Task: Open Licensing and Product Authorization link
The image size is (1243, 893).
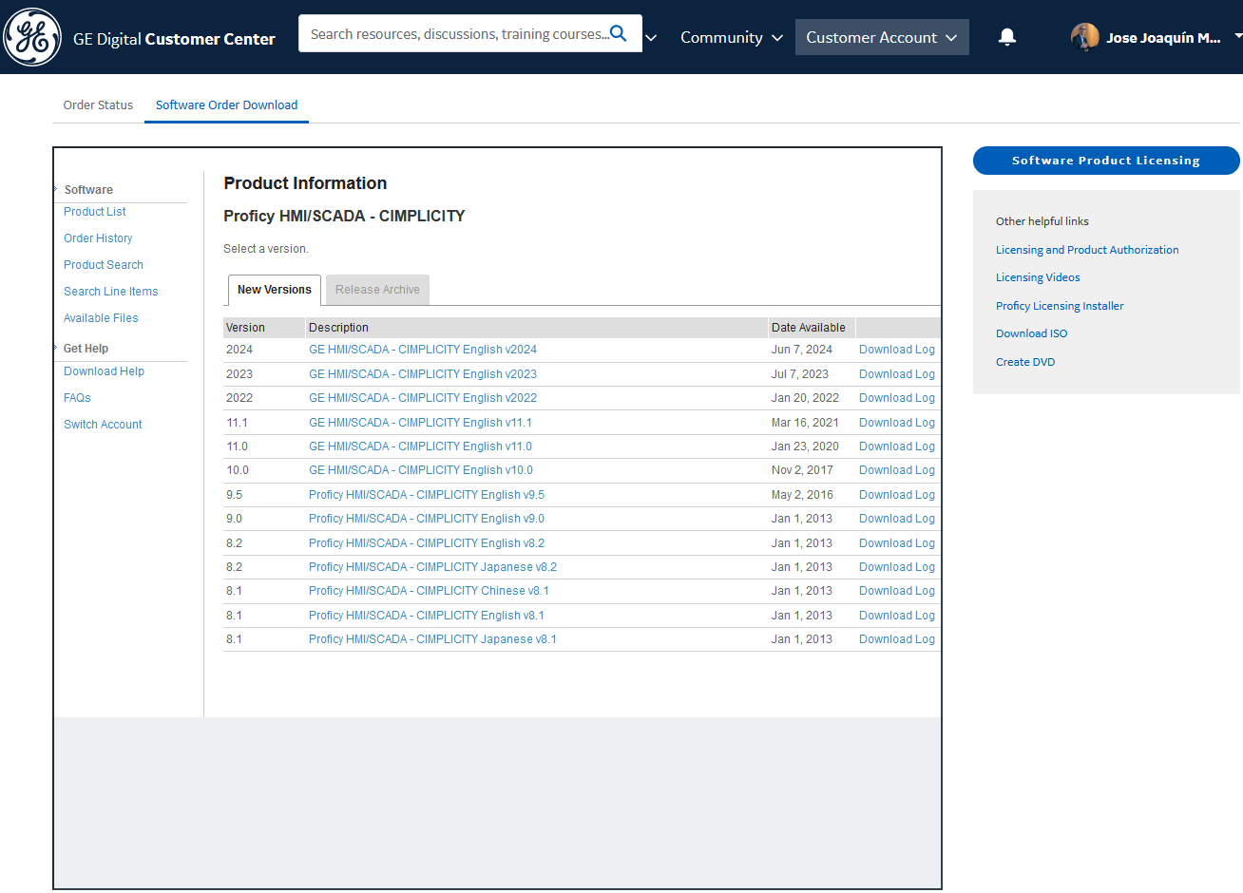Action: [1087, 250]
